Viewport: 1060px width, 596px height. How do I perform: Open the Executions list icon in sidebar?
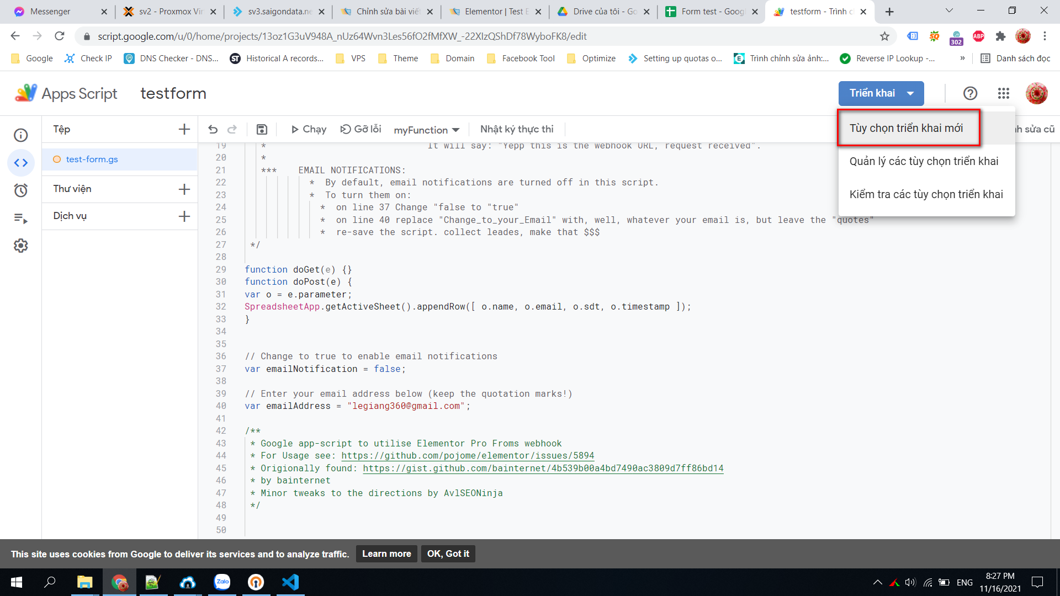point(20,218)
